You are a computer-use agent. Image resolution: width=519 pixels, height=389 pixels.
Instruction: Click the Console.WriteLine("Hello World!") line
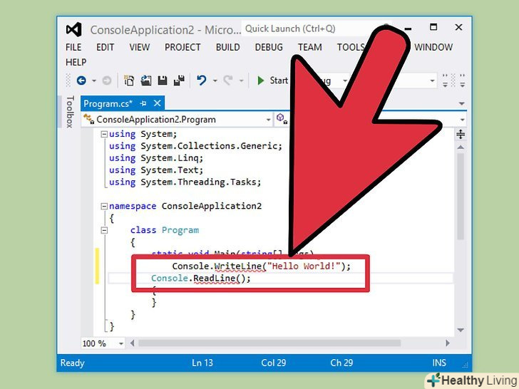[x=261, y=266]
